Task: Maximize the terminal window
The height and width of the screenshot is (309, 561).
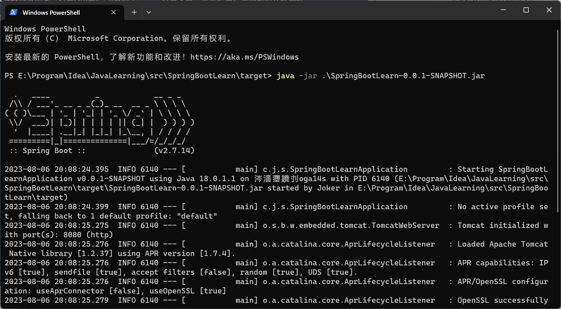Action: (x=526, y=10)
